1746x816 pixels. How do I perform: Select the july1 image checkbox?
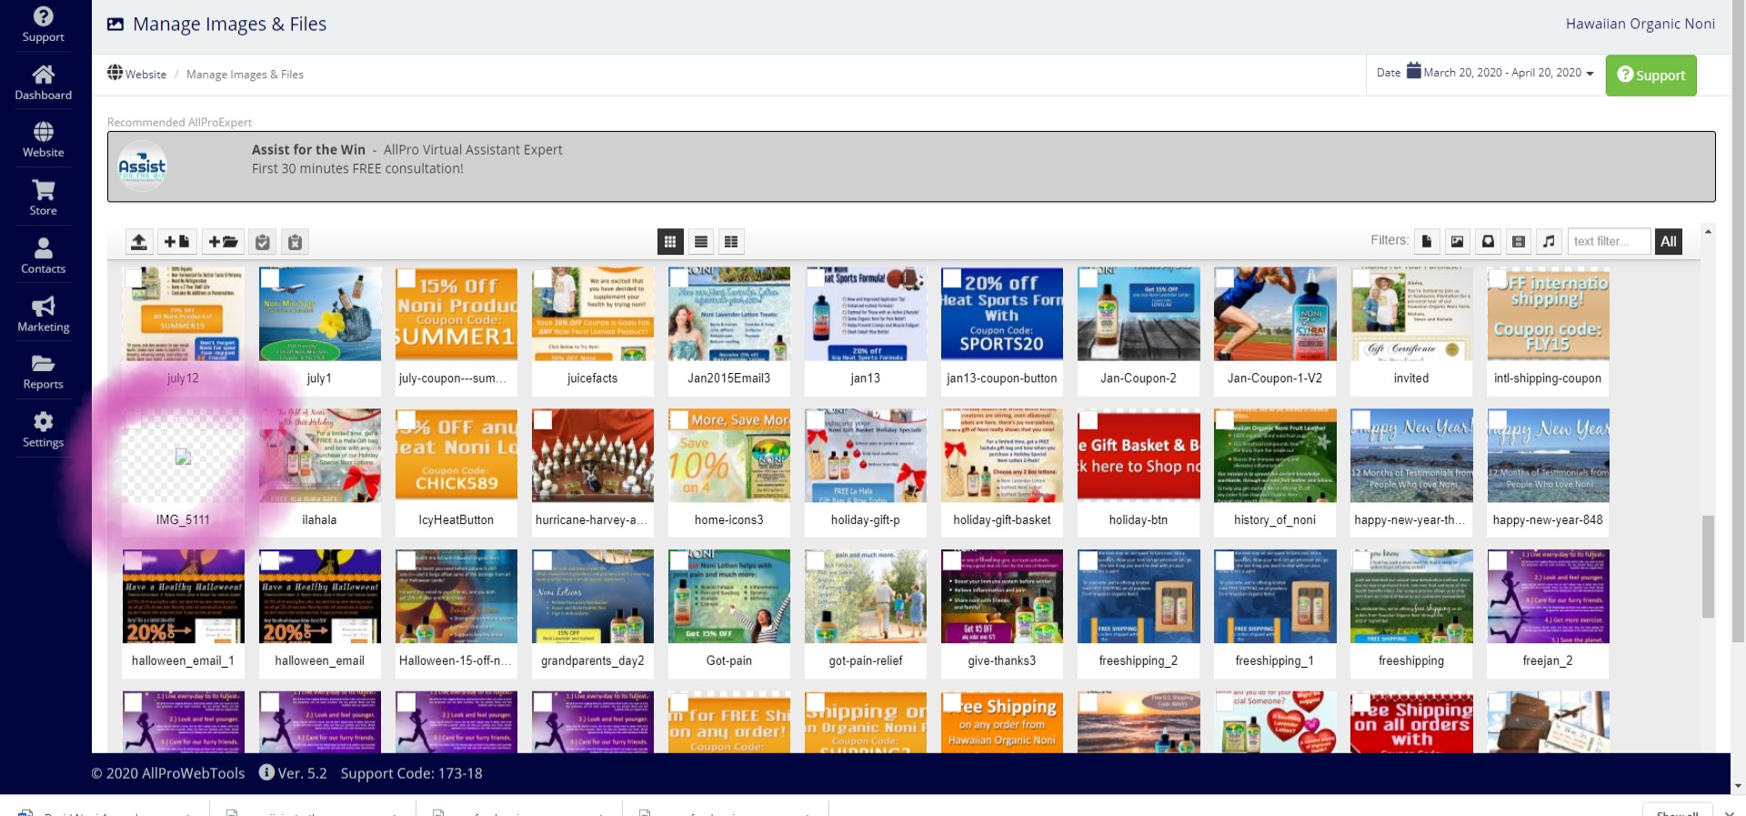coord(269,278)
